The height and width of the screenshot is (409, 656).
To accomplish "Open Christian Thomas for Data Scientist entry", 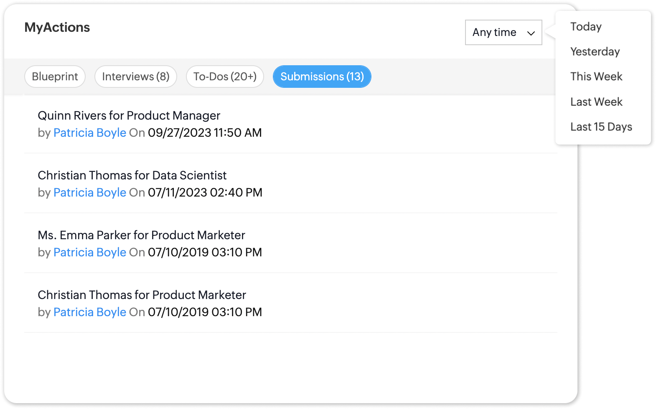I will click(132, 175).
